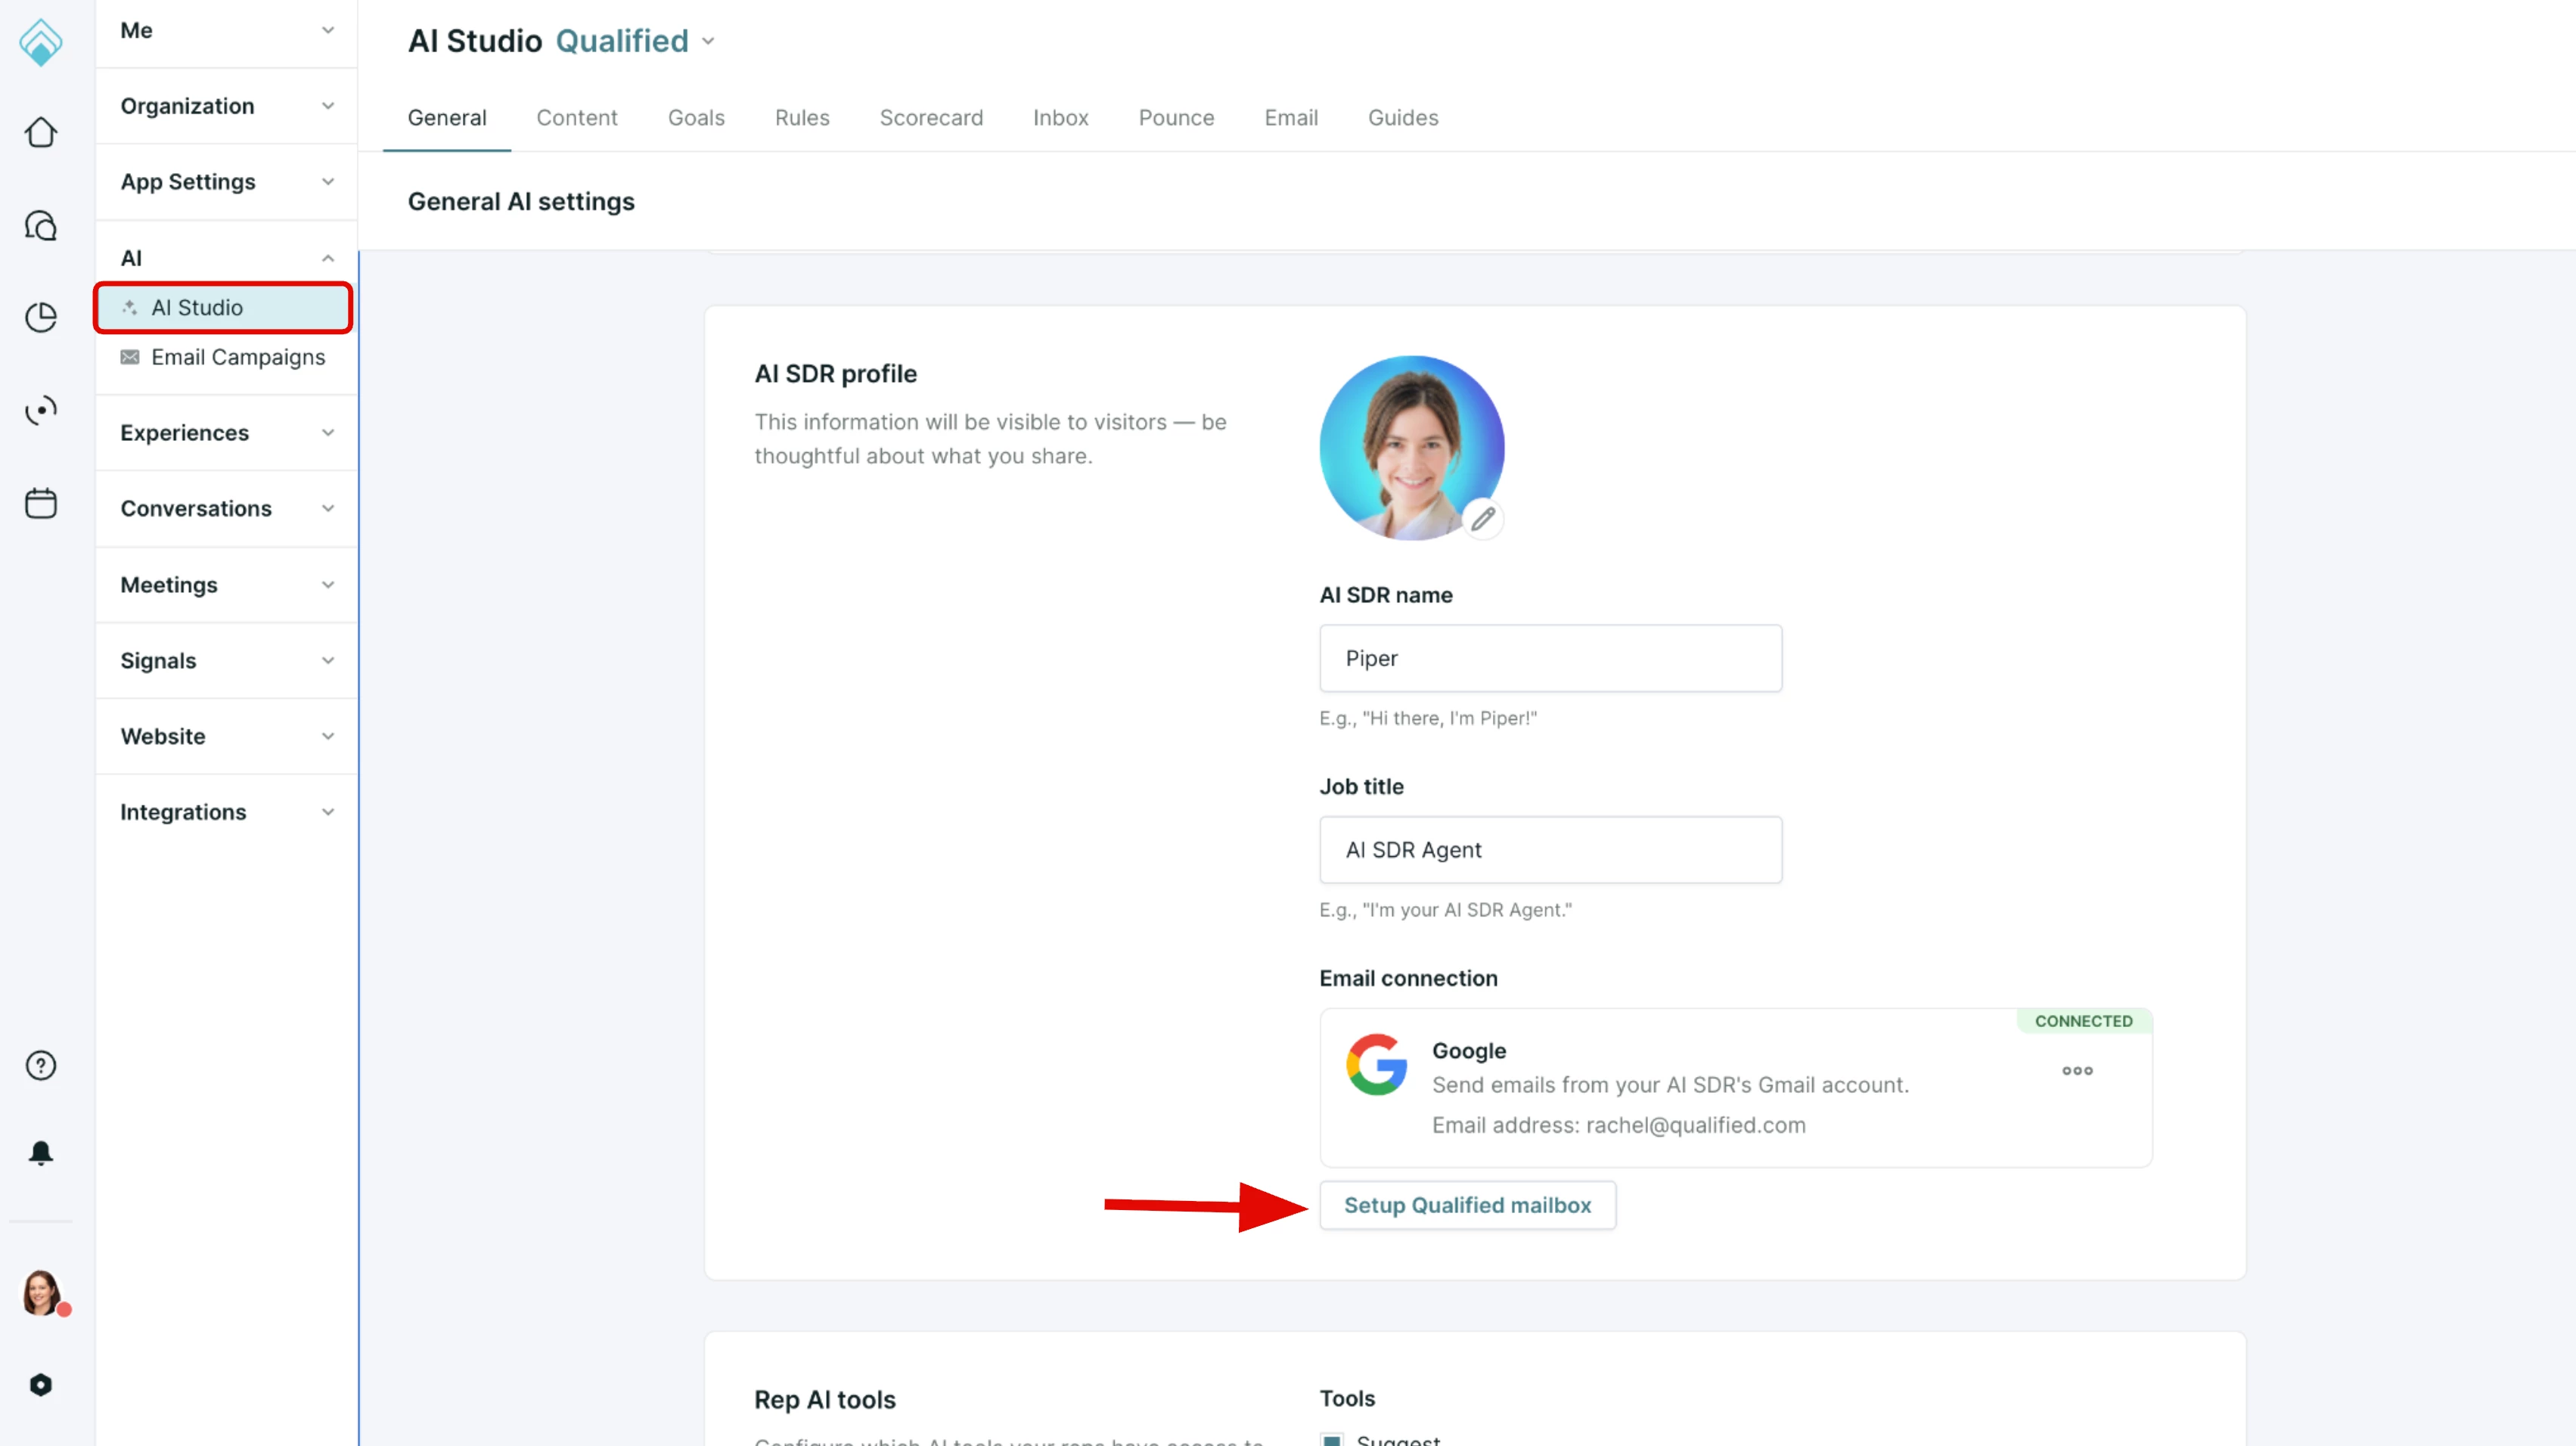This screenshot has width=2576, height=1446.
Task: Click the help question mark icon
Action: pos(40,1066)
